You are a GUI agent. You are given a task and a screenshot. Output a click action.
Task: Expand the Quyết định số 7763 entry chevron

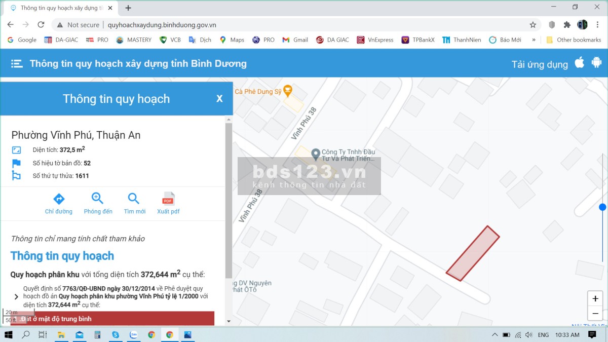click(16, 297)
